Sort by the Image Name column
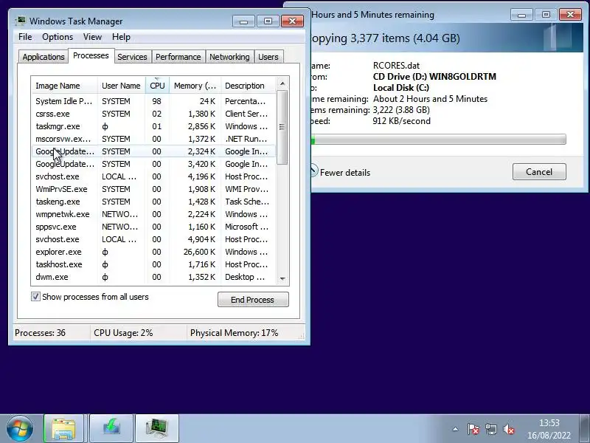The height and width of the screenshot is (443, 590). (64, 86)
